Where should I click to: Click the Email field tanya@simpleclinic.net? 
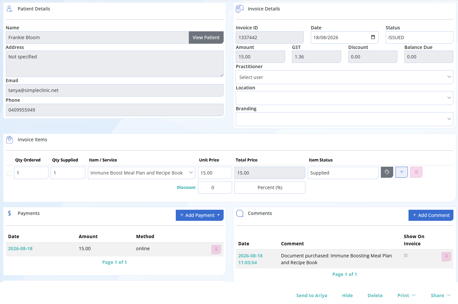(115, 90)
